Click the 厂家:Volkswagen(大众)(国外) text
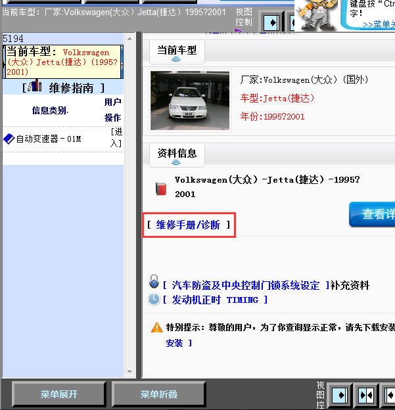This screenshot has width=395, height=410. click(x=304, y=80)
